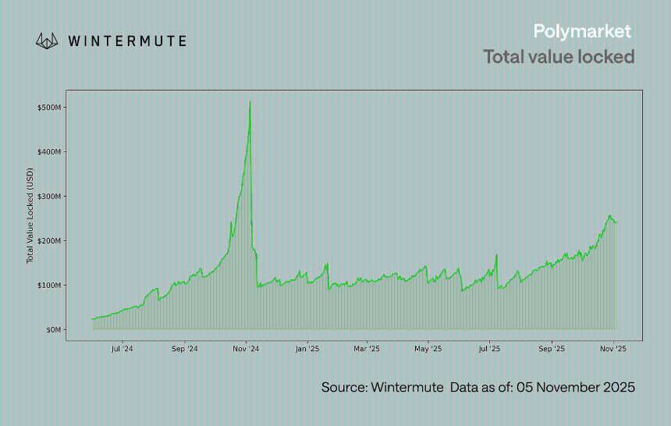Click the $200M y-axis label

(x=49, y=241)
